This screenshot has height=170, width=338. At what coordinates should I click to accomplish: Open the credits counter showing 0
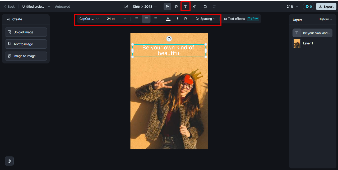[x=308, y=6]
